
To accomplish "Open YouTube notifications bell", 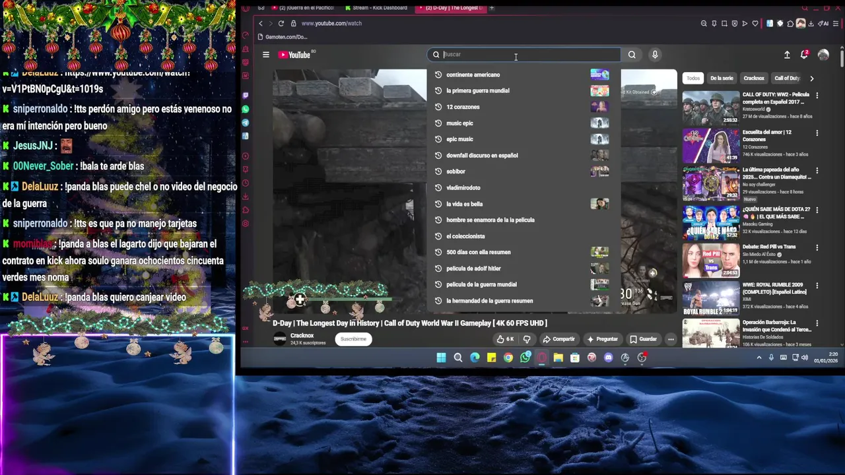I will 804,55.
